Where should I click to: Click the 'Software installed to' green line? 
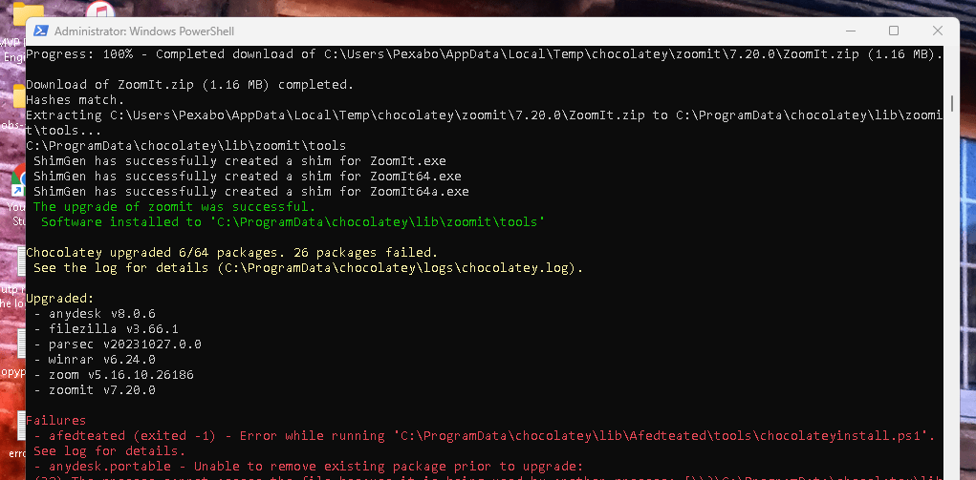point(293,222)
